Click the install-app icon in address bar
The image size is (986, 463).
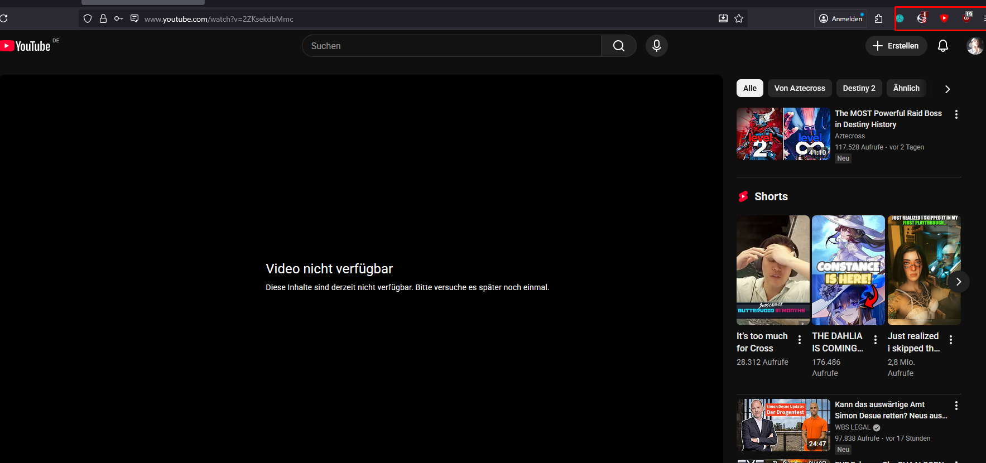723,18
